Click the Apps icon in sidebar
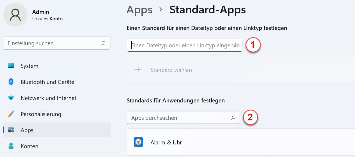 (11, 130)
